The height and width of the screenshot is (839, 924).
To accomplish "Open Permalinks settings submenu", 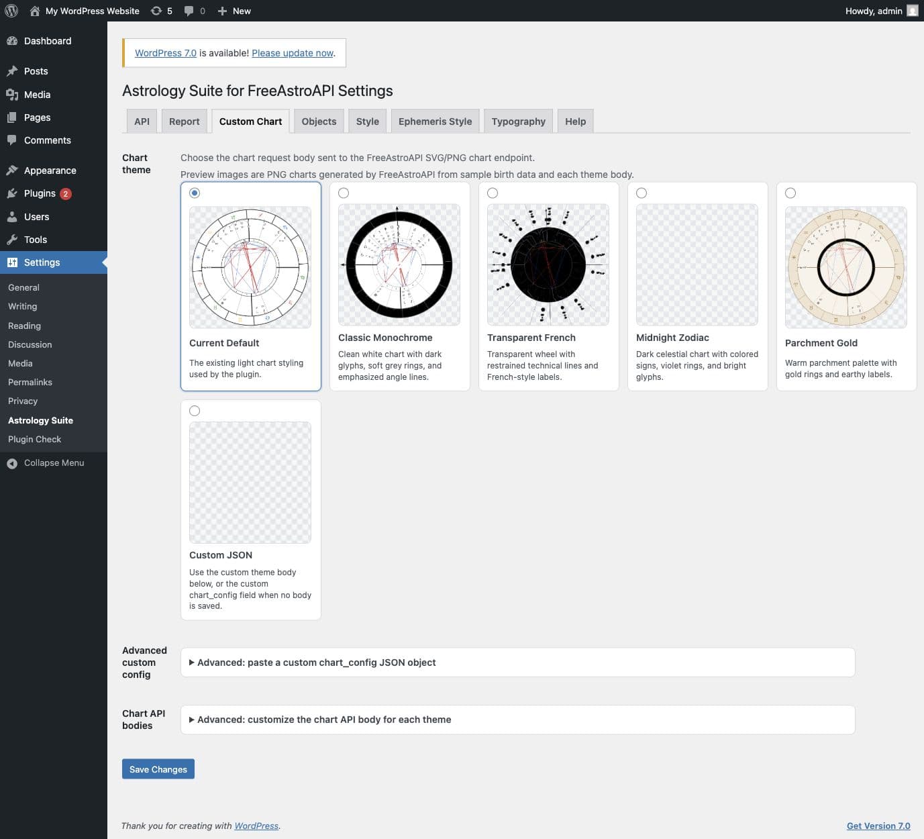I will pos(30,382).
